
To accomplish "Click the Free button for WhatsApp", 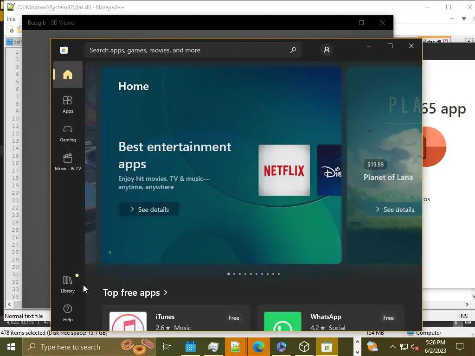I will click(388, 318).
